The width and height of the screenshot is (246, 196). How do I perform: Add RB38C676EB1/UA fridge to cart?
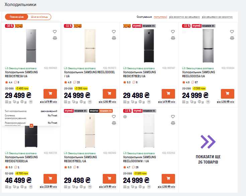coord(168,94)
